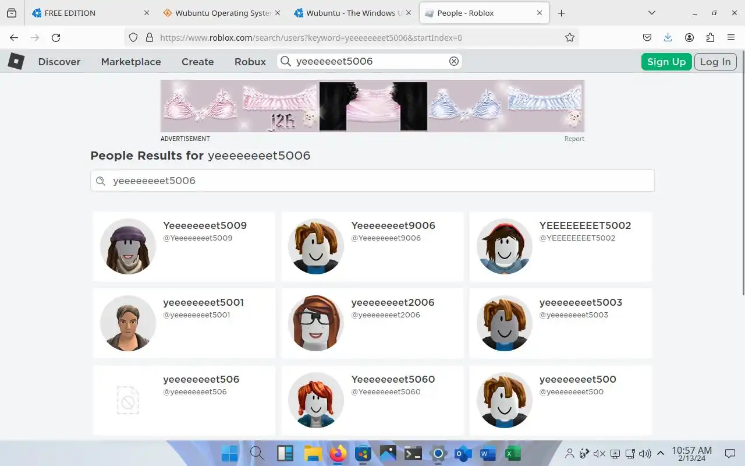Open the Firefox hamburger menu

point(731,37)
